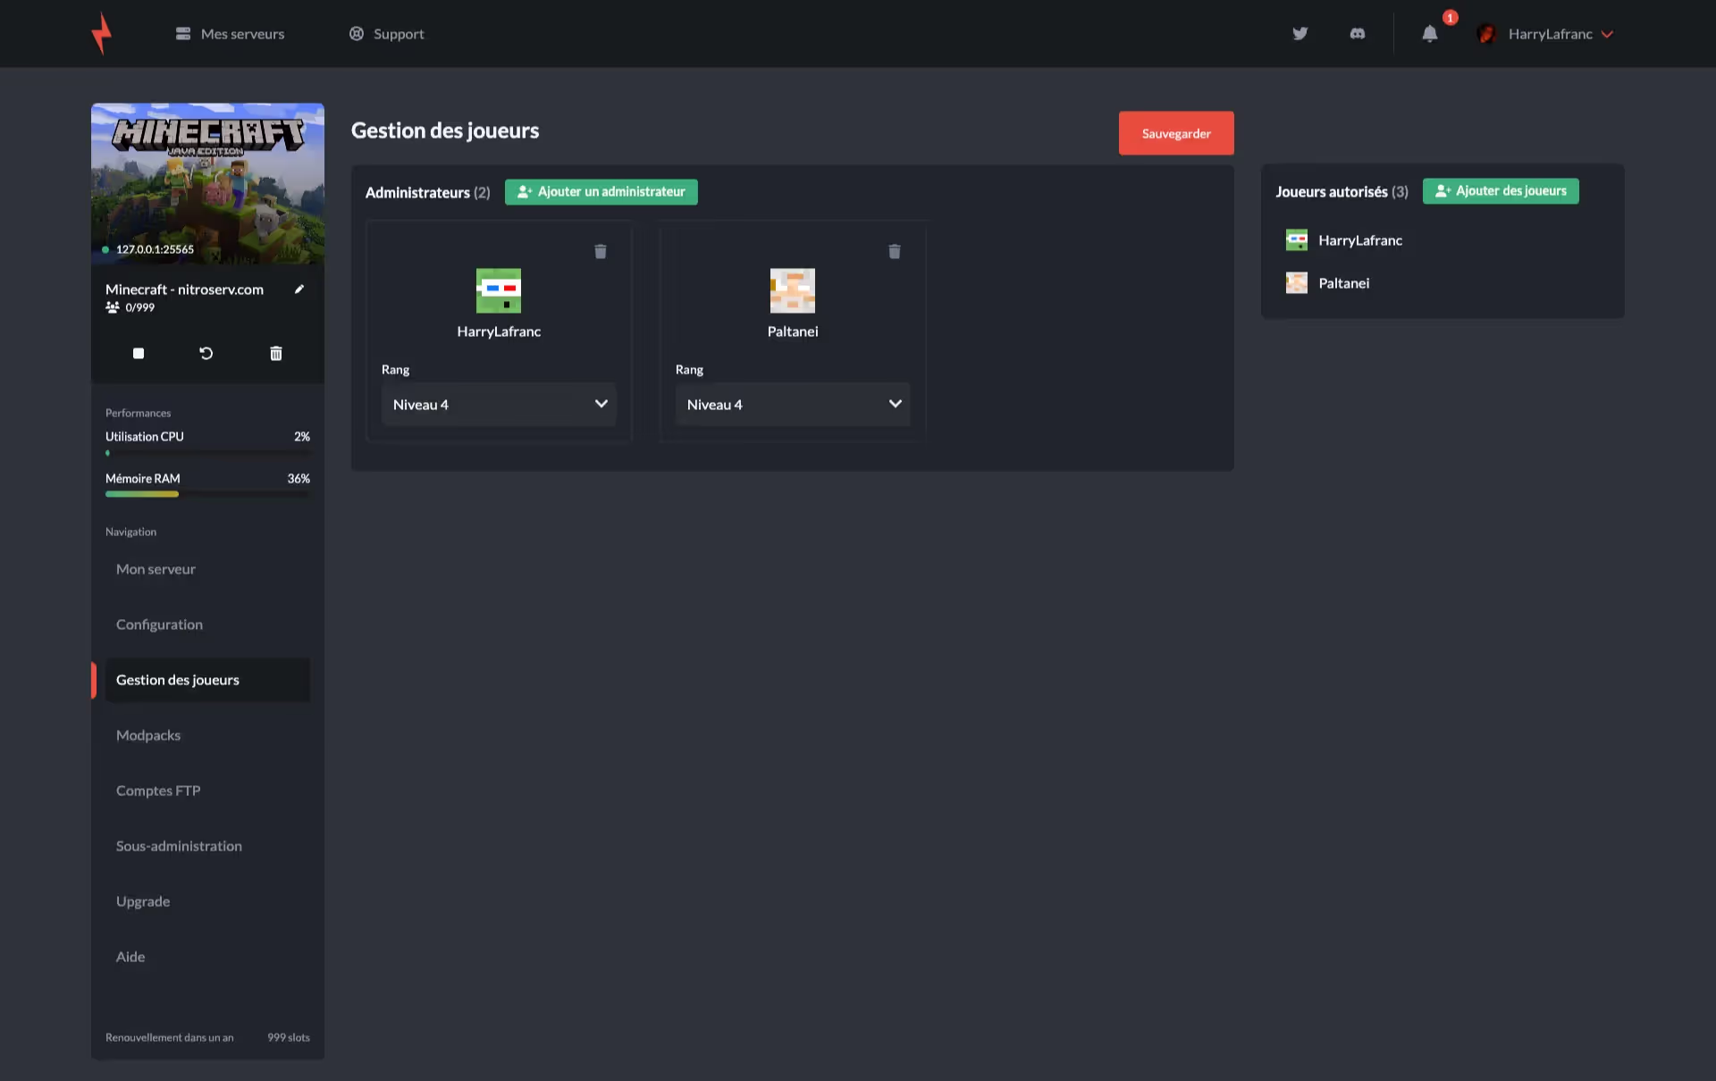
Task: Click the Minecraft server banner image
Action: coord(207,183)
